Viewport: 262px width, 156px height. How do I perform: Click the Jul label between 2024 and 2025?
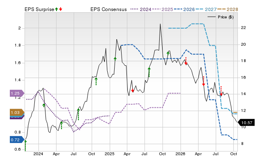point(74,154)
